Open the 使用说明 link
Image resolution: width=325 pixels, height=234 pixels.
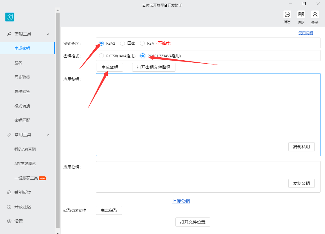pos(305,33)
